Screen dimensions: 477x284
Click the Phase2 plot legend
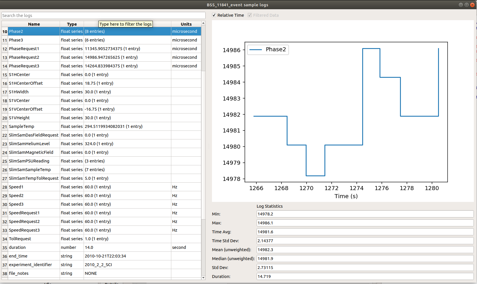268,50
